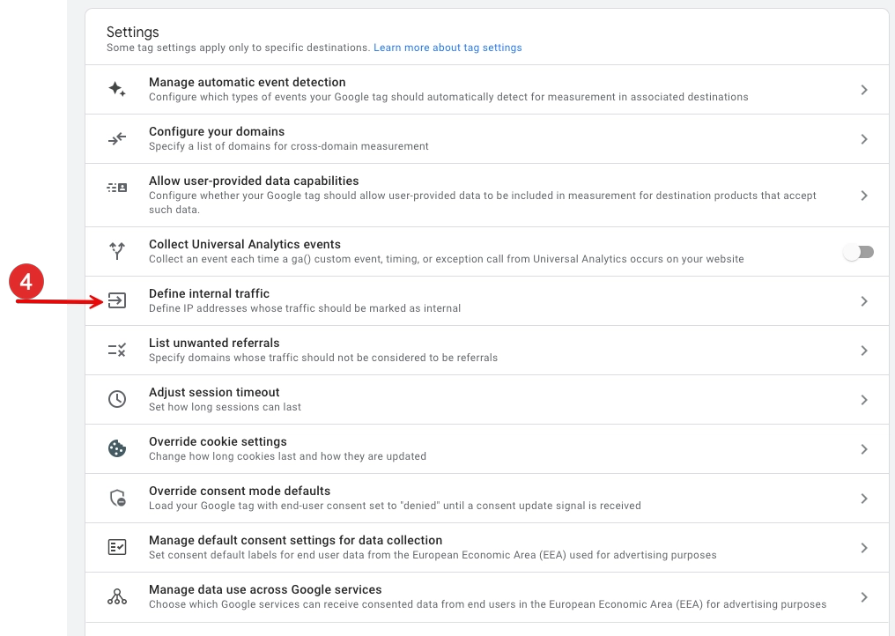
Task: Expand Define internal traffic using the right chevron
Action: tap(864, 301)
